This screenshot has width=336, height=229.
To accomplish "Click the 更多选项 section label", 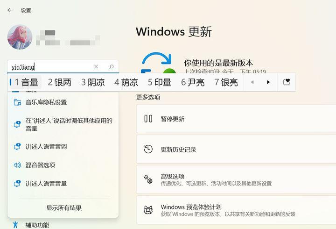I will (x=148, y=97).
